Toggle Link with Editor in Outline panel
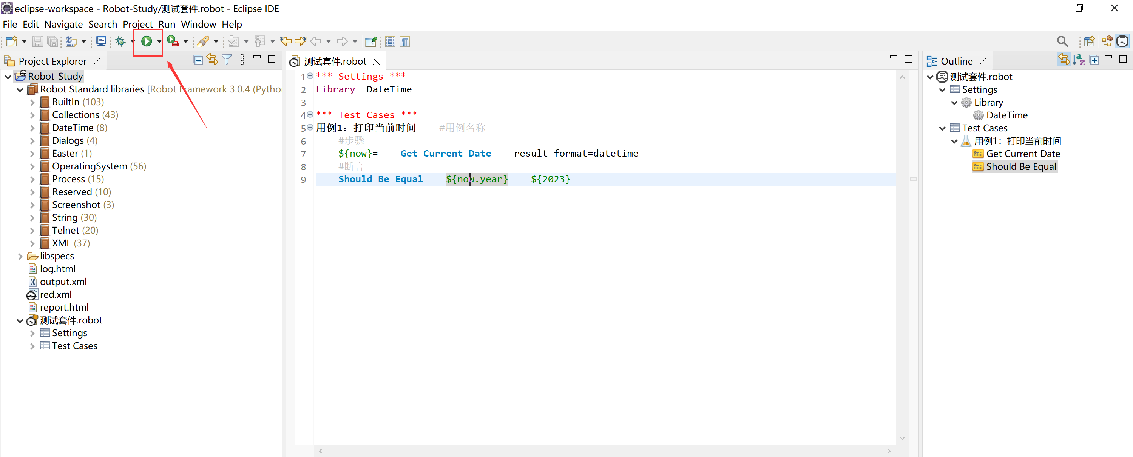The image size is (1133, 457). [1064, 60]
